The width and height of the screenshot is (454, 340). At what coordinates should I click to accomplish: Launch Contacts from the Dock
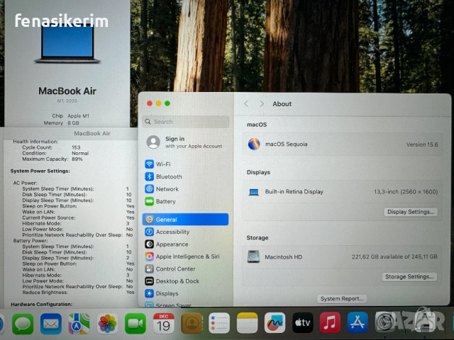(192, 324)
